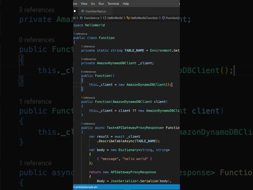Click the "hello world" string literal
253x190 pixels.
click(x=135, y=159)
